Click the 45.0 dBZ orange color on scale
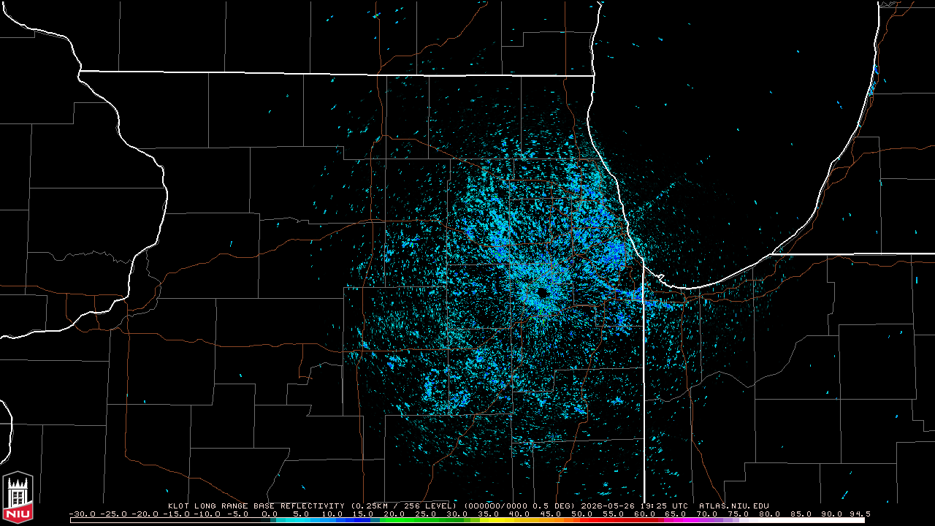 549,520
